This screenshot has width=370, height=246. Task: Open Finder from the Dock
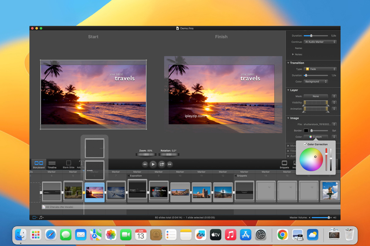21,235
